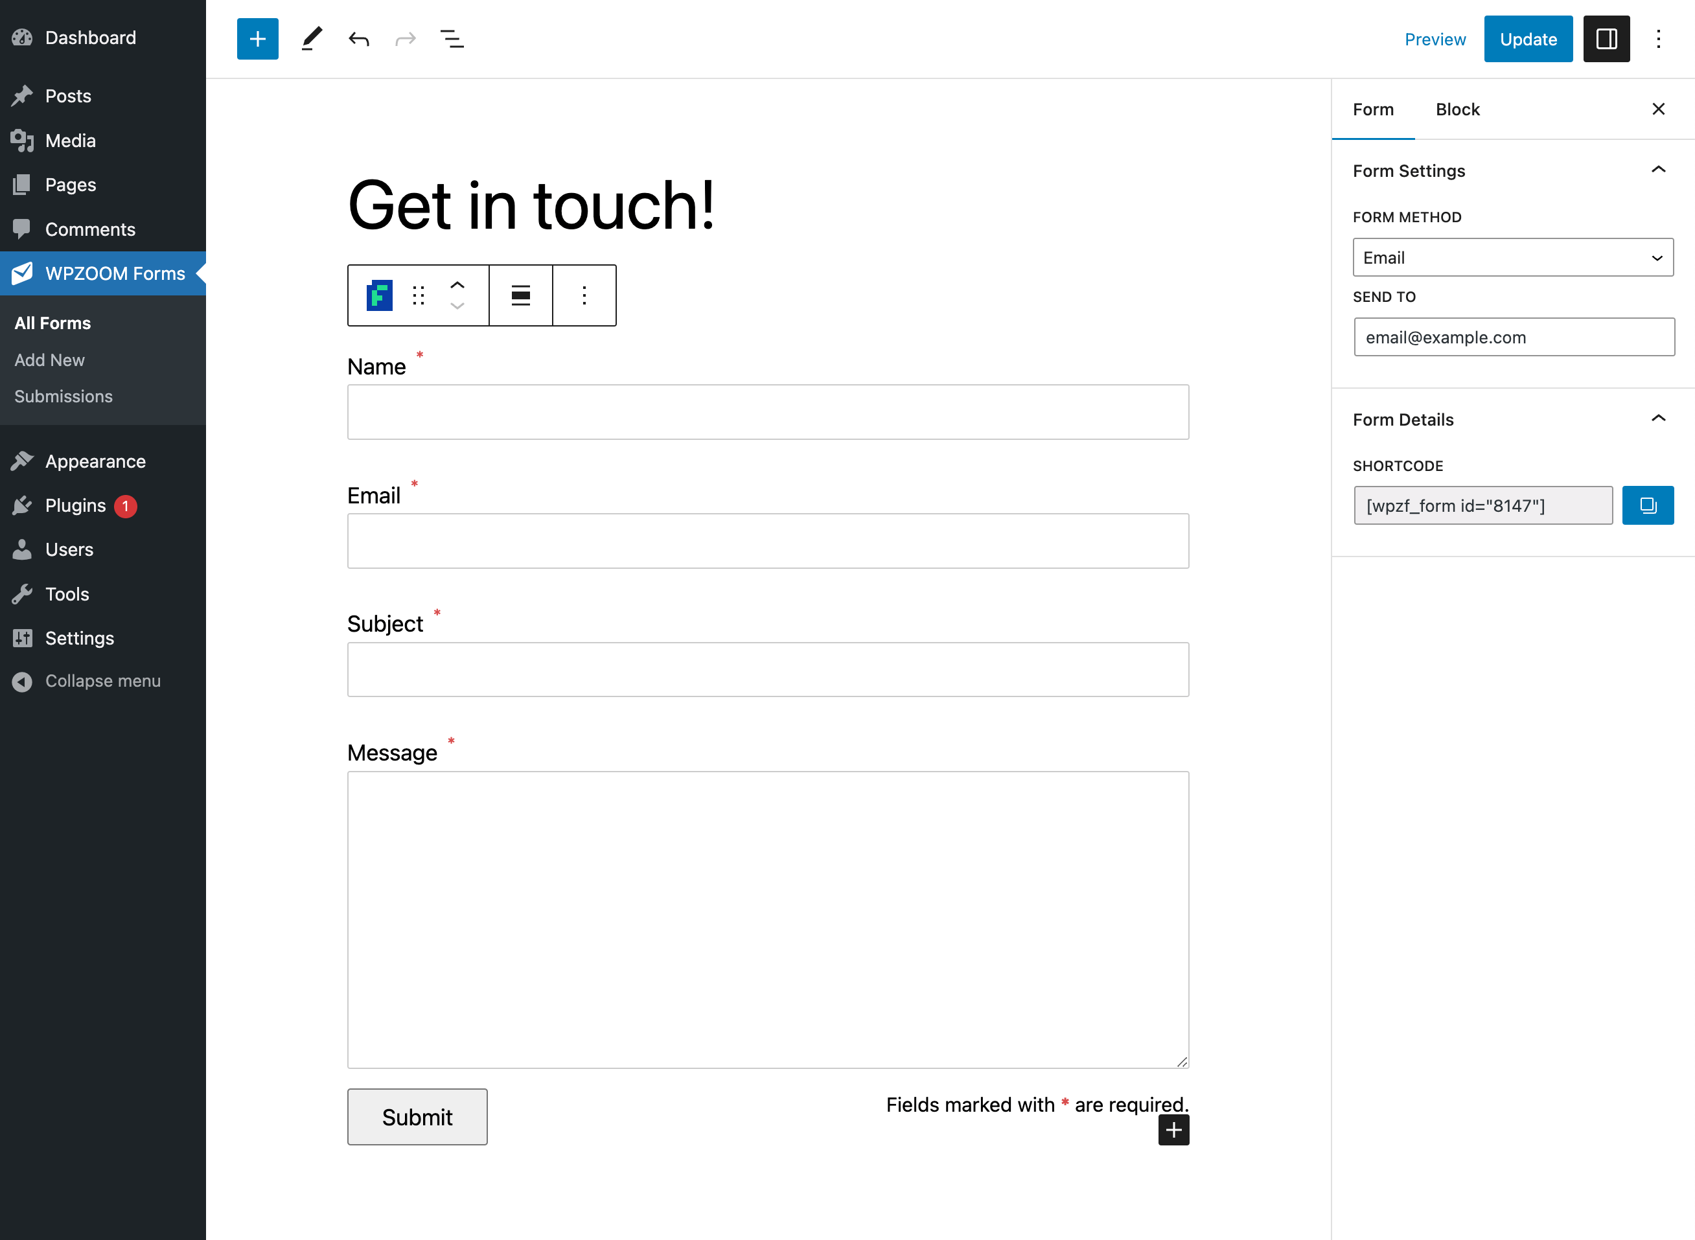Click the Message textarea
This screenshot has height=1240, width=1695.
(x=768, y=919)
